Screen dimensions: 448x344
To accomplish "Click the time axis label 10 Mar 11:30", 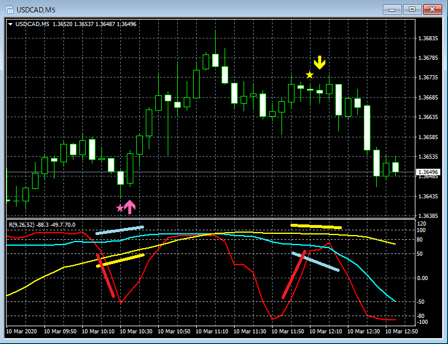I will pyautogui.click(x=250, y=332).
